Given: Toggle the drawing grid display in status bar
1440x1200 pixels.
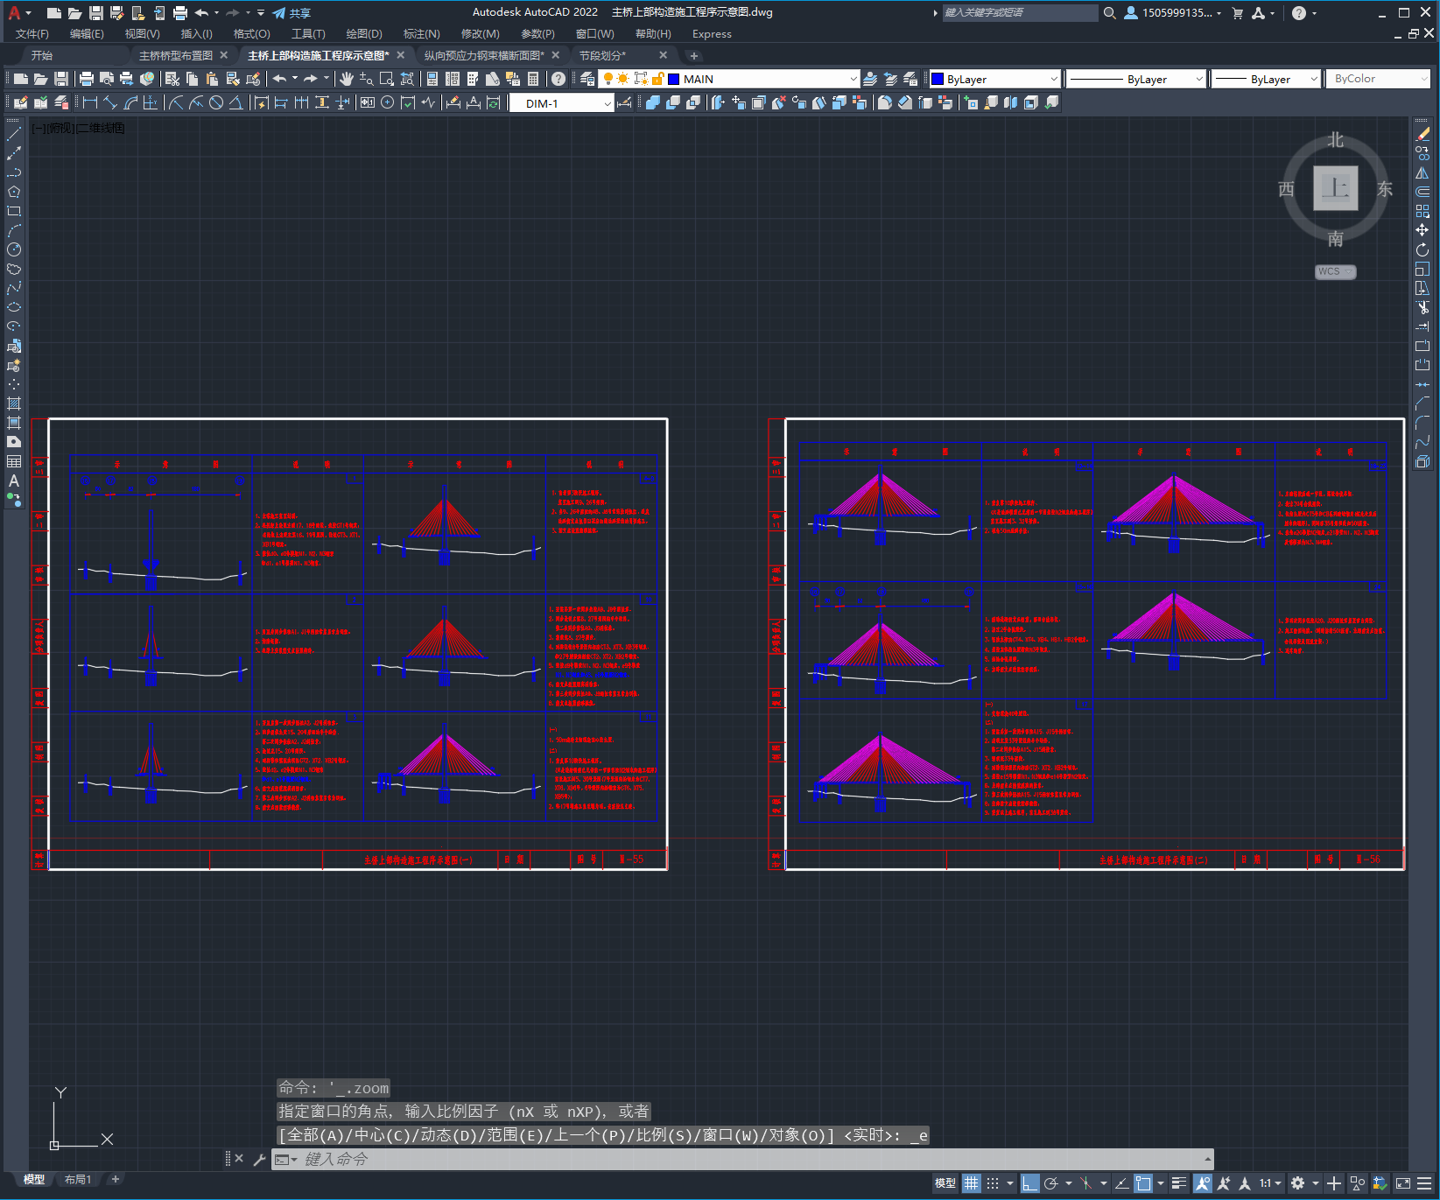Looking at the screenshot, I should pyautogui.click(x=972, y=1183).
